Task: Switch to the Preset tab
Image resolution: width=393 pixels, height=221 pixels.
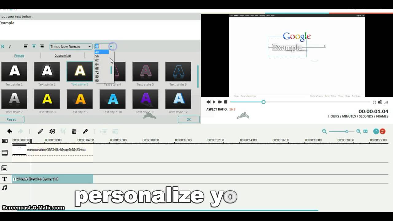Action: tap(19, 56)
